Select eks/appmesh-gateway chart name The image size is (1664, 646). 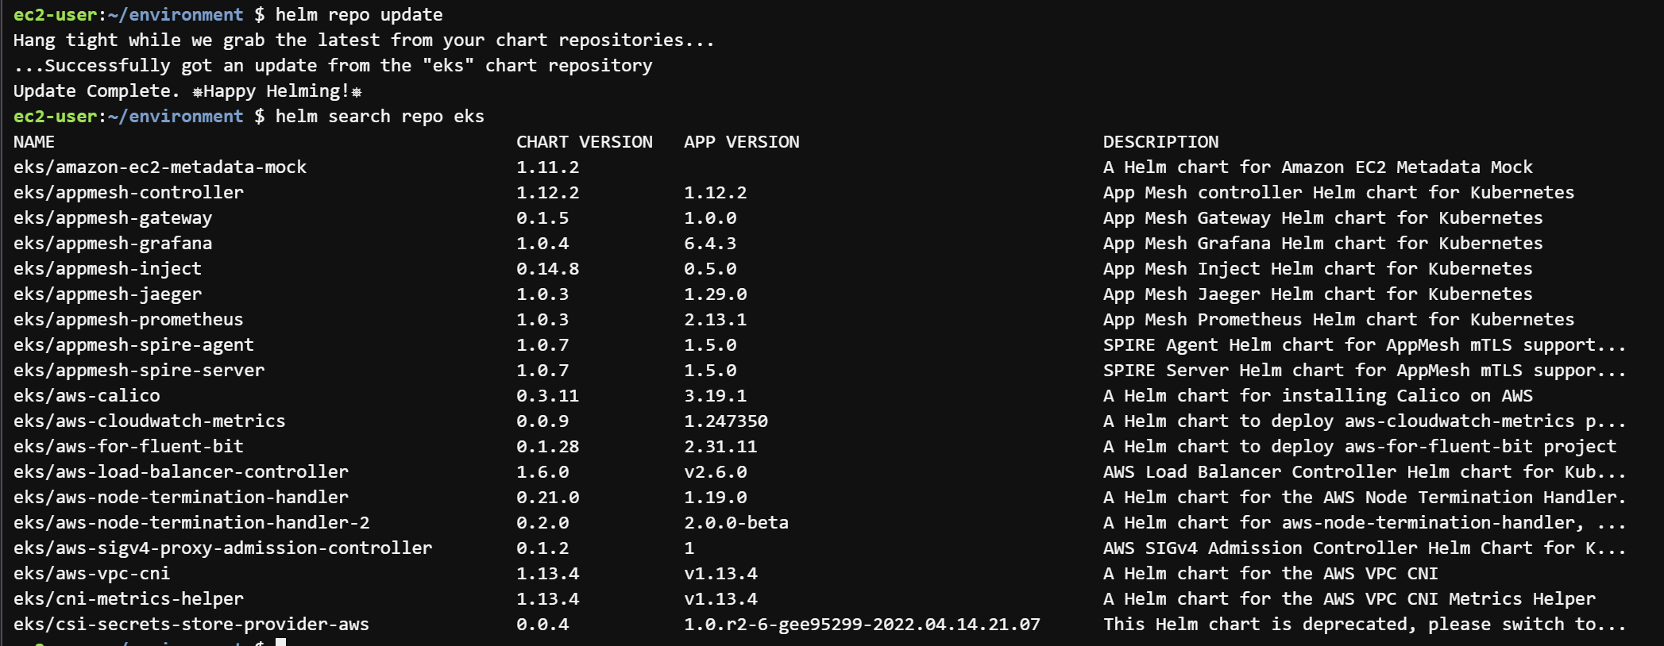tap(113, 218)
